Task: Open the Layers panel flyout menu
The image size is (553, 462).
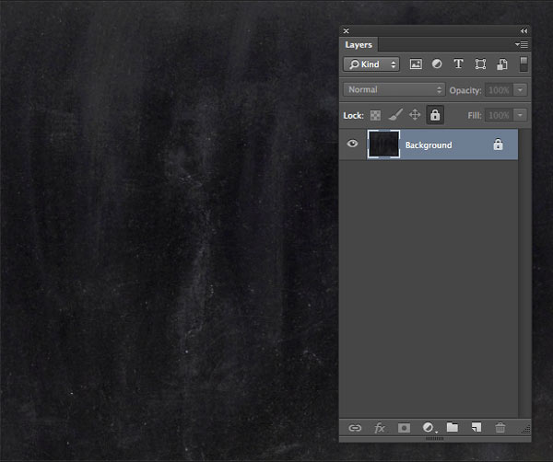Action: pyautogui.click(x=523, y=44)
